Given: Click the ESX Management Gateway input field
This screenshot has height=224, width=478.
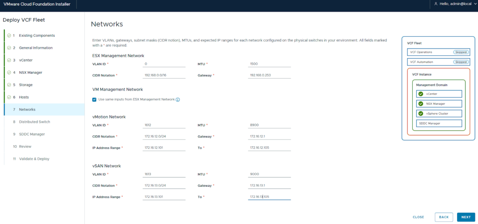Looking at the screenshot, I should pyautogui.click(x=269, y=75).
